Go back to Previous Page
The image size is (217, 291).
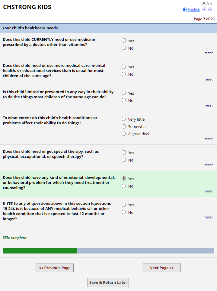55,268
